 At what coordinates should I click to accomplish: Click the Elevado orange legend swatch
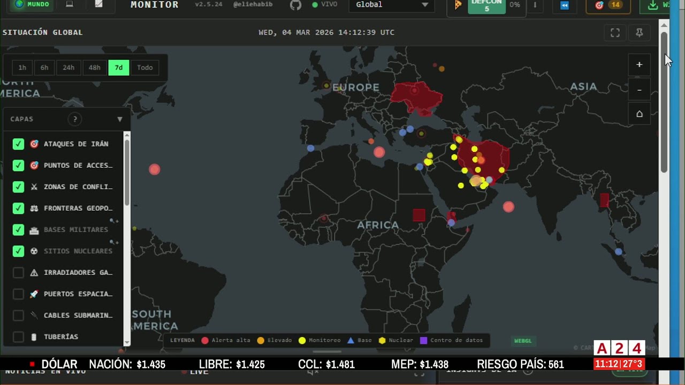[261, 340]
